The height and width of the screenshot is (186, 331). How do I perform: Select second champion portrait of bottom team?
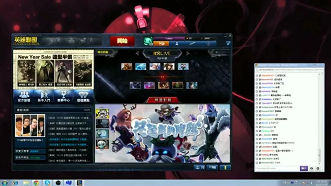149,85
